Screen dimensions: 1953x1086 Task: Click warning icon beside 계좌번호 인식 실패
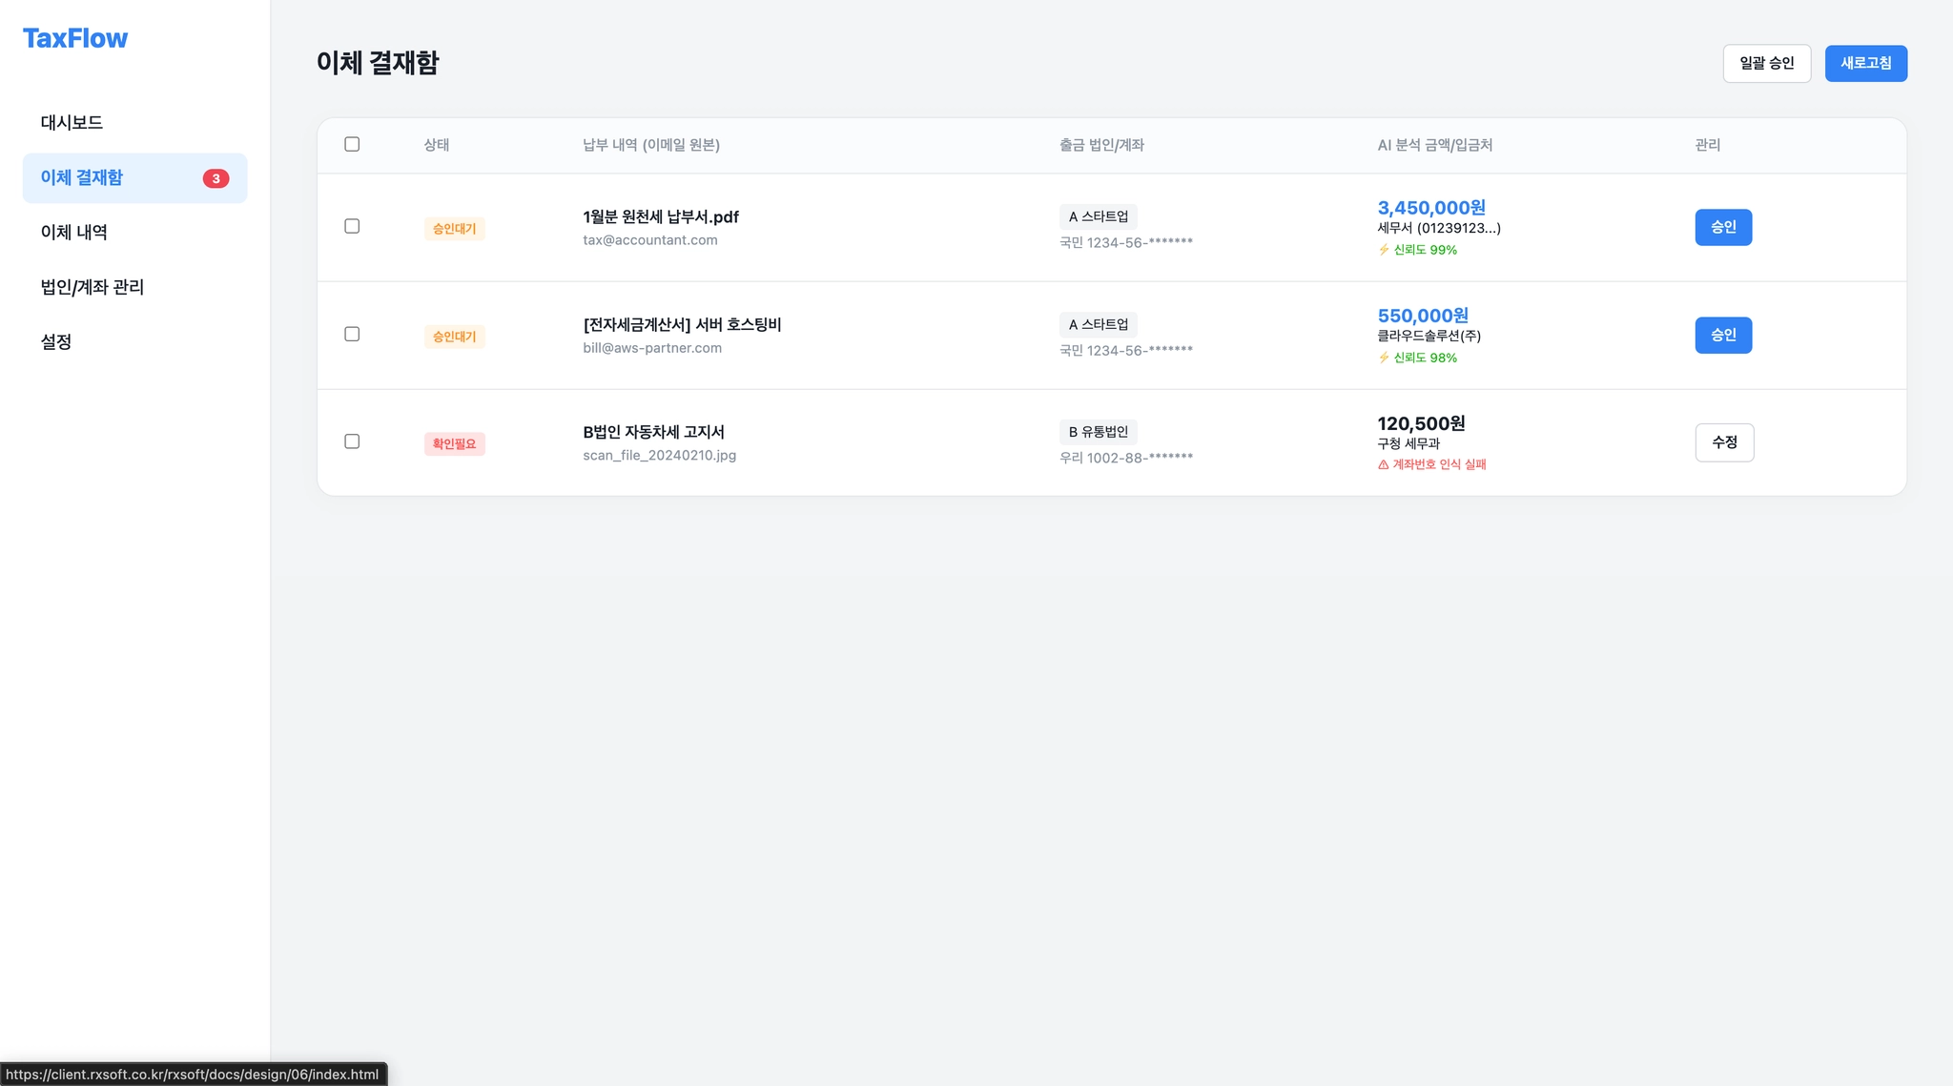click(x=1384, y=465)
